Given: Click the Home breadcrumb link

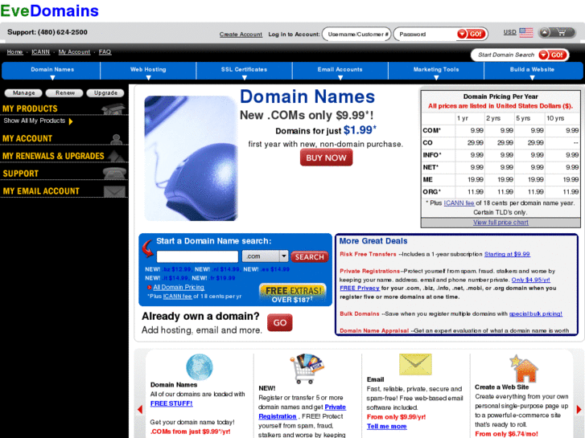Looking at the screenshot, I should 15,51.
